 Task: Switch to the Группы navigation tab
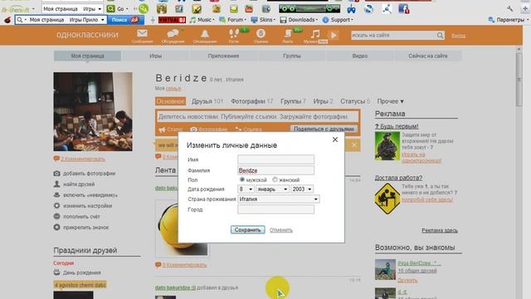[x=291, y=56]
